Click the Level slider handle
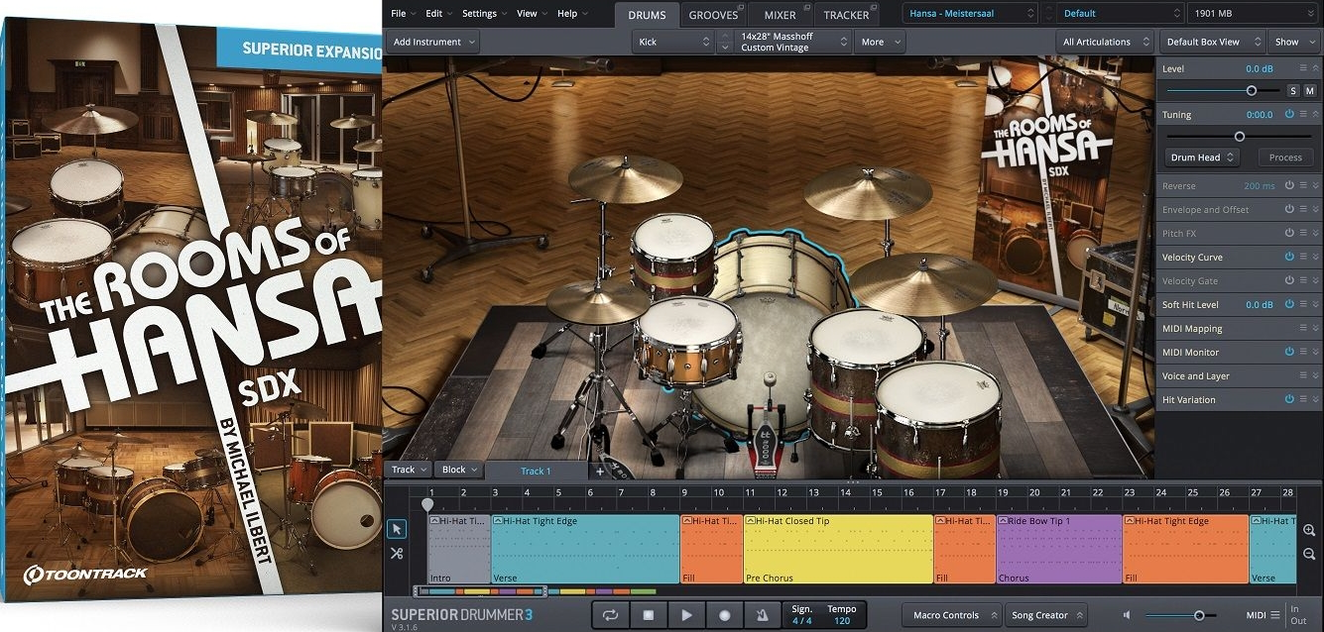 1252,90
